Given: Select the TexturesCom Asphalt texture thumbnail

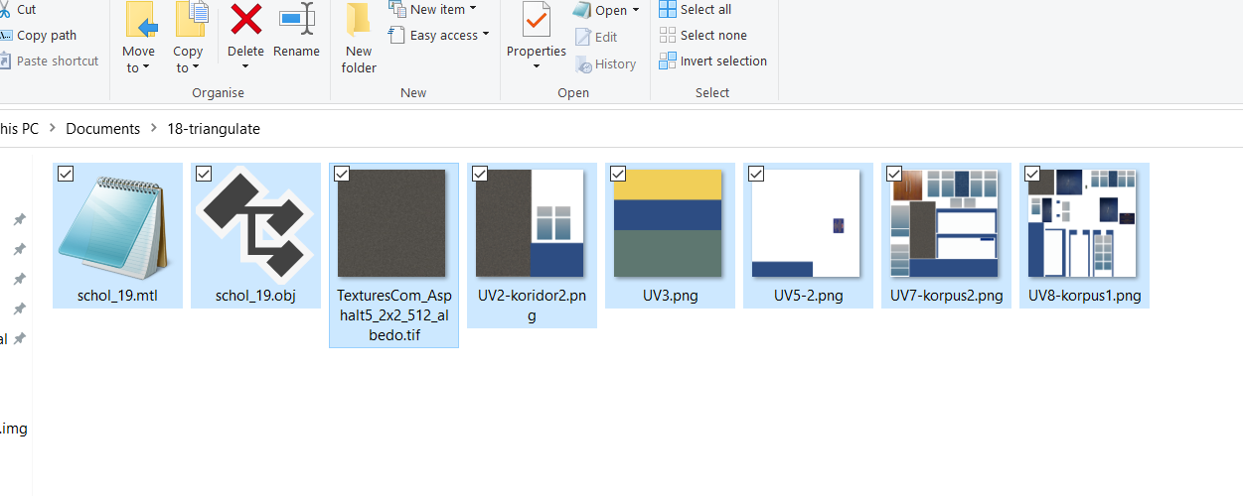Looking at the screenshot, I should pyautogui.click(x=391, y=223).
